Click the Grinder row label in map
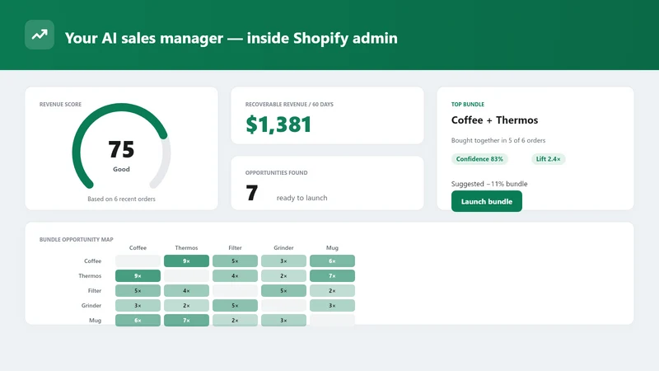 click(91, 305)
